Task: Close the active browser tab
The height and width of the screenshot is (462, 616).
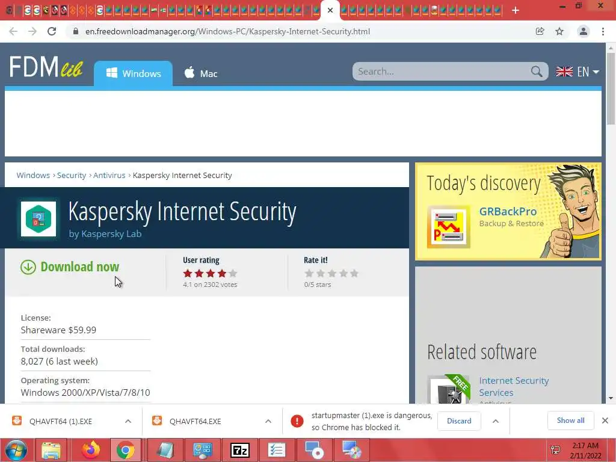Action: point(330,10)
